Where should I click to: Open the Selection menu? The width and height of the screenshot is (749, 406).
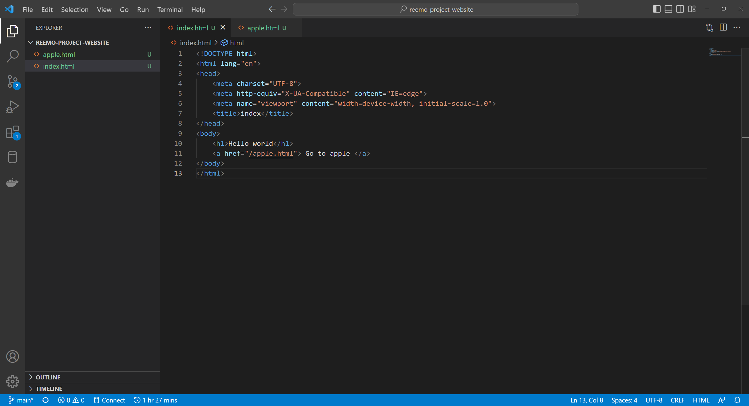[75, 10]
